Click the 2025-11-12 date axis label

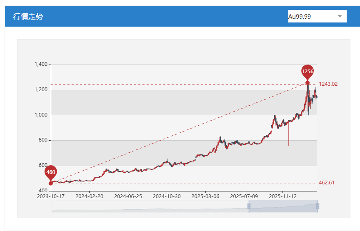[x=282, y=195]
